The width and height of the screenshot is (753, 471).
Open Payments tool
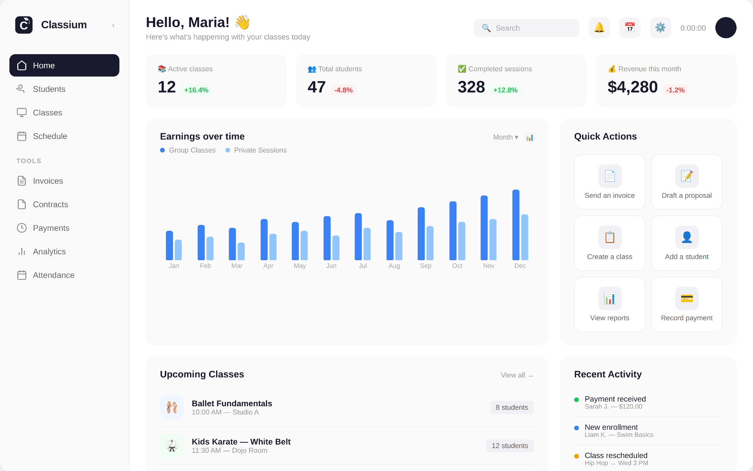tap(64, 228)
